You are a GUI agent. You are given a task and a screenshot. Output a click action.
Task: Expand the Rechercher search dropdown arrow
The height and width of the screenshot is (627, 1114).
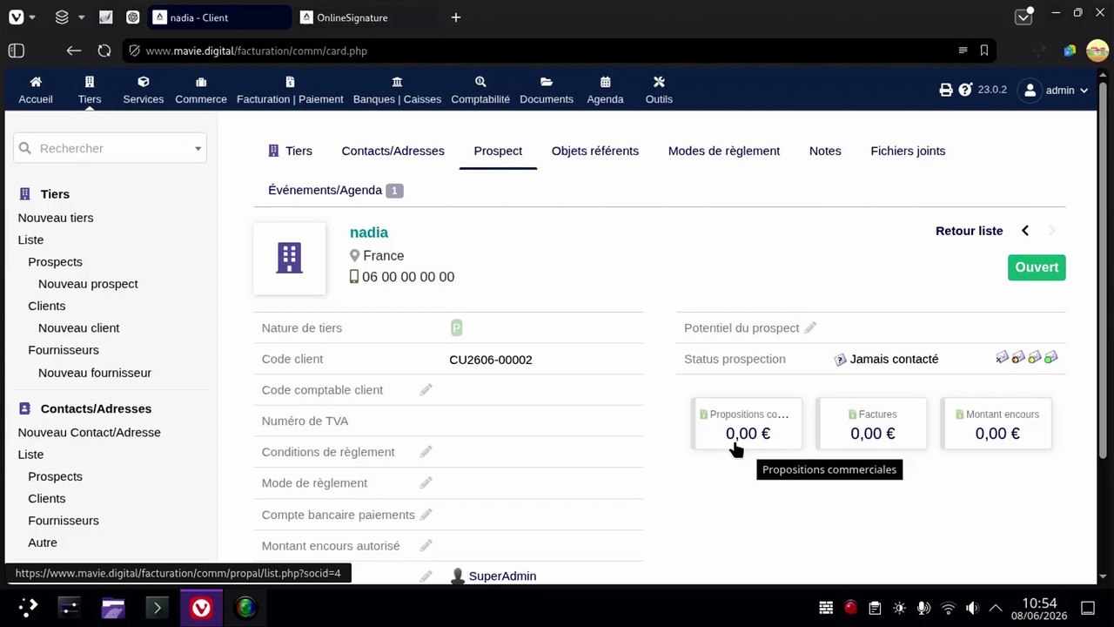198,149
